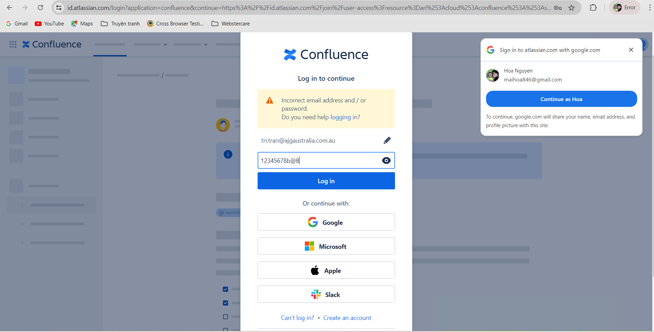The image size is (654, 332).
Task: Click the Can't log in? link
Action: (x=297, y=318)
